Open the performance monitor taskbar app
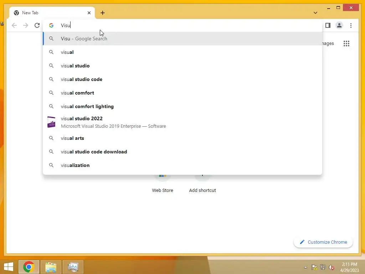Screen dimensions: 365x274 click(x=73, y=267)
